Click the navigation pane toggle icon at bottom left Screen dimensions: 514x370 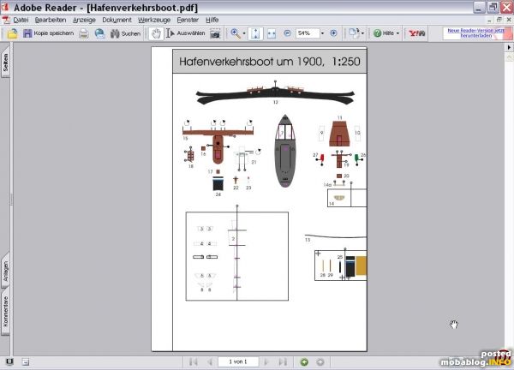pos(9,361)
